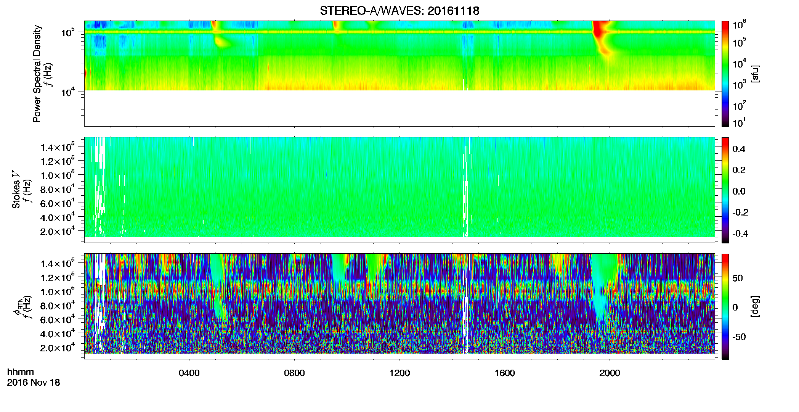Click the 2000 time tick label
This screenshot has height=412, width=799.
tap(610, 373)
